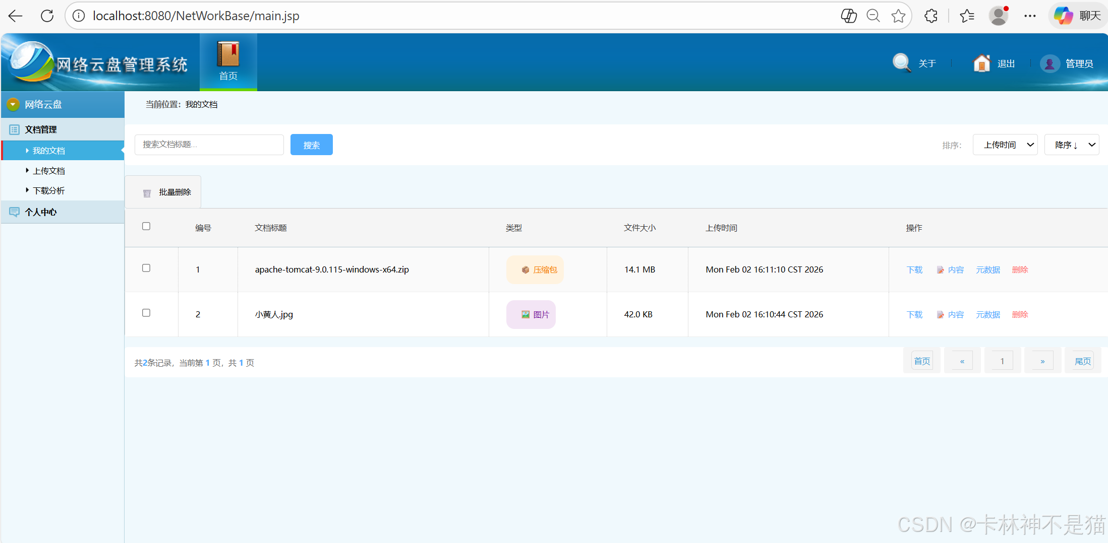
Task: Check the box for 小黄人.jpg row
Action: pos(146,313)
